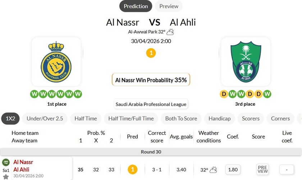Viewport: 302px width, 180px height.
Task: Click the Al Ahli club crest
Action: pos(246,62)
